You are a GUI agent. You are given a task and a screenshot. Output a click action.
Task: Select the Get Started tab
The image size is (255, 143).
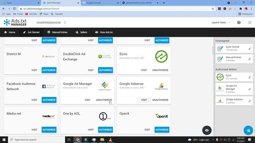coord(31,32)
